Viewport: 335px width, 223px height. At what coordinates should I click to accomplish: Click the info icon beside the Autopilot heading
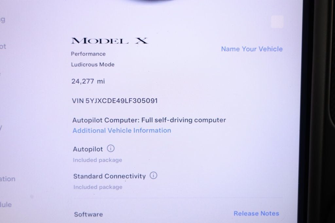coord(111,148)
